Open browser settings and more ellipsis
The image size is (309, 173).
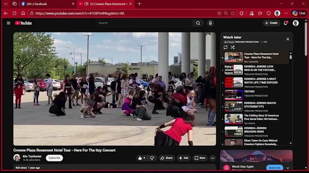point(286,13)
